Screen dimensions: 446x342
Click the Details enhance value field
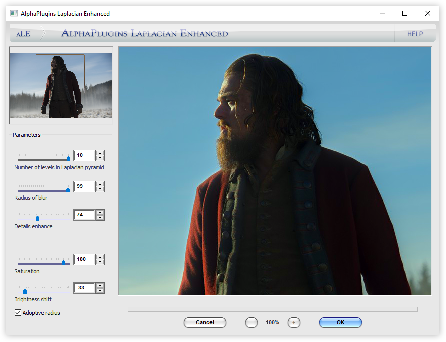tap(84, 215)
